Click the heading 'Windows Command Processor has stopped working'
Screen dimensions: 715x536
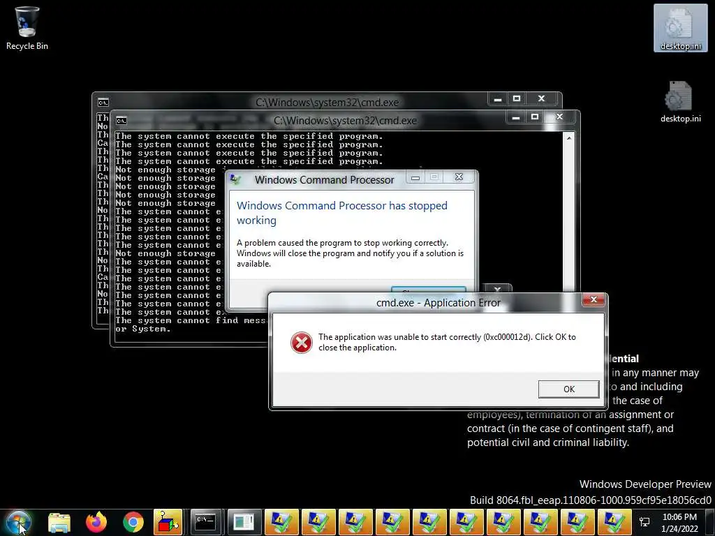pyautogui.click(x=342, y=213)
